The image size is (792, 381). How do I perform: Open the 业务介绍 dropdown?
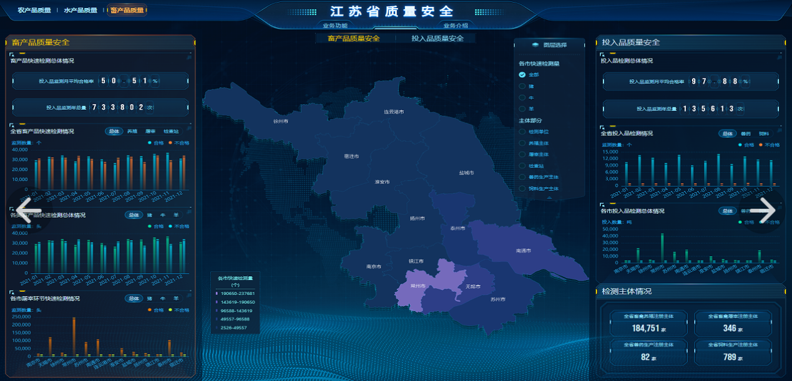[456, 26]
